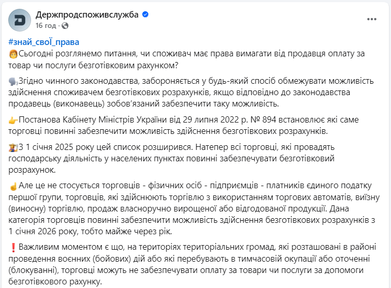Click the text "Постанова Кабінету Міністрів України"
391x288 pixels.
point(93,119)
